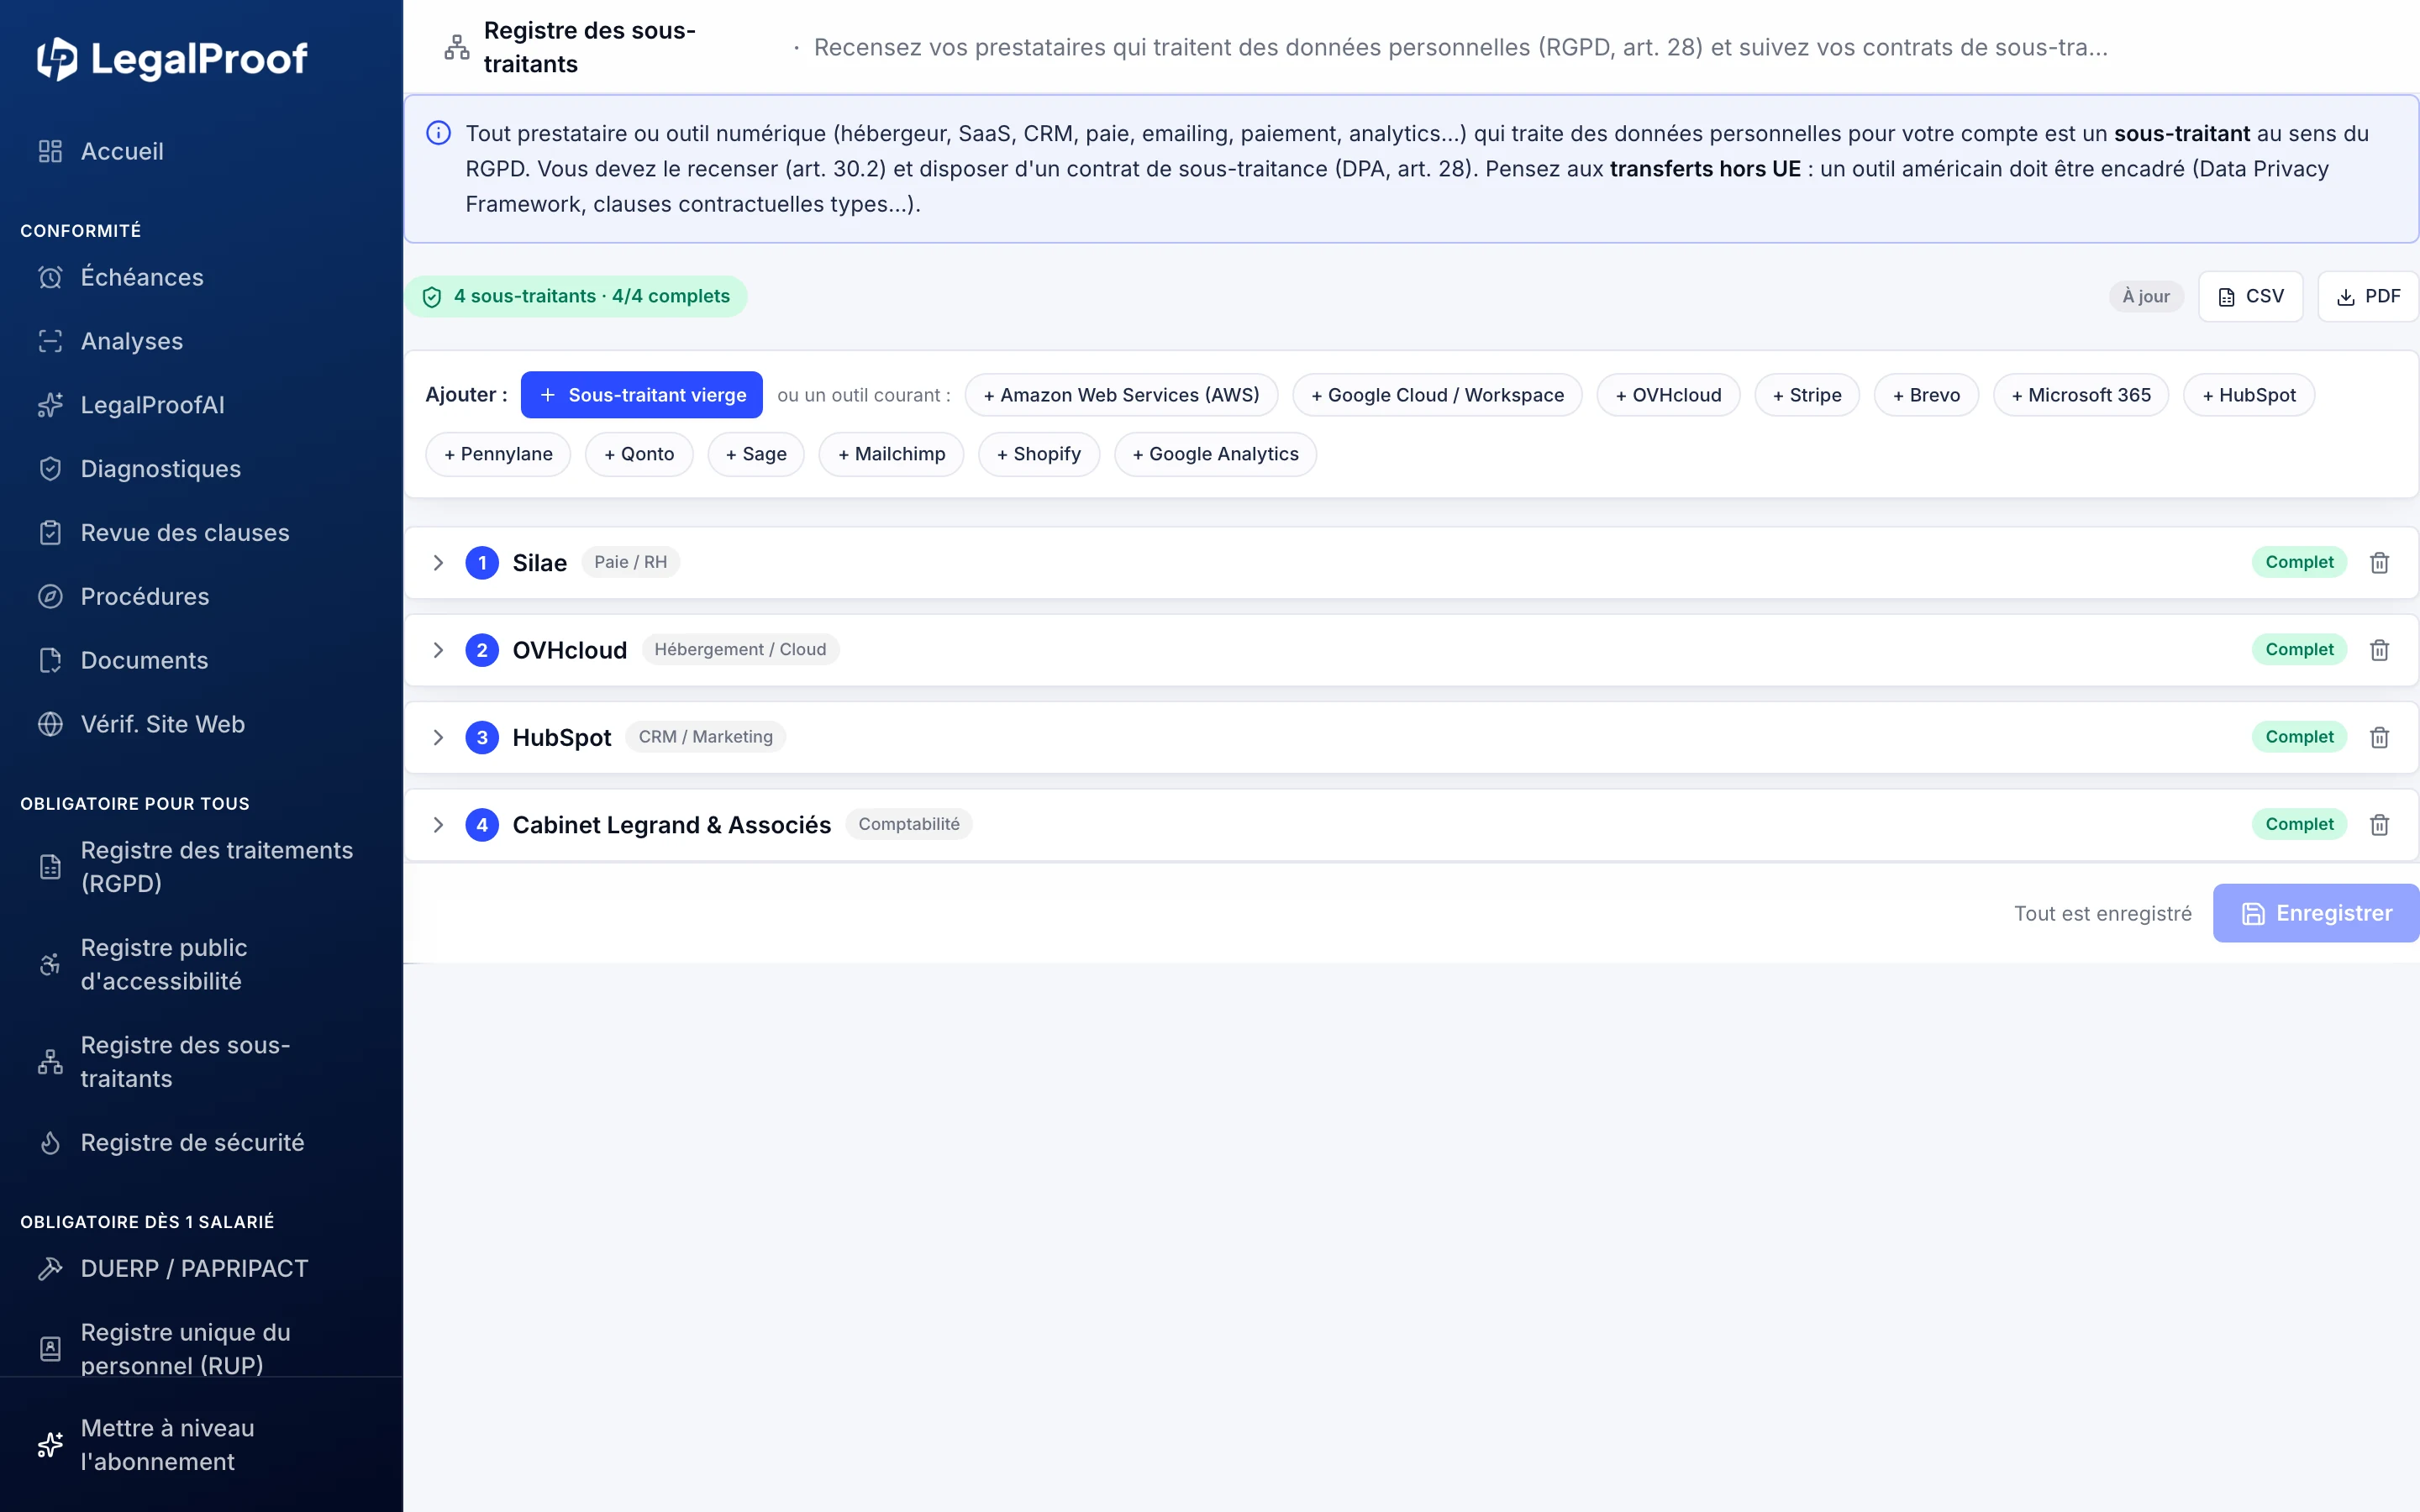Add the Pennylane preset chip

pos(498,454)
